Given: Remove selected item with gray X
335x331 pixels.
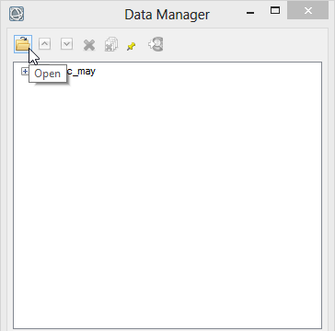Looking at the screenshot, I should 89,46.
